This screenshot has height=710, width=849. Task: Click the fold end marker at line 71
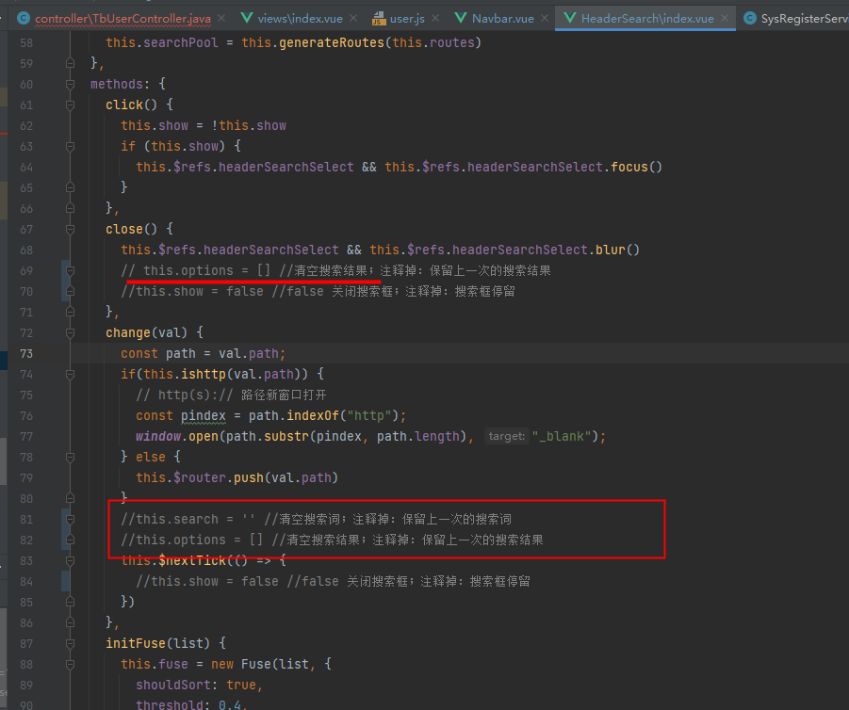pyautogui.click(x=70, y=313)
